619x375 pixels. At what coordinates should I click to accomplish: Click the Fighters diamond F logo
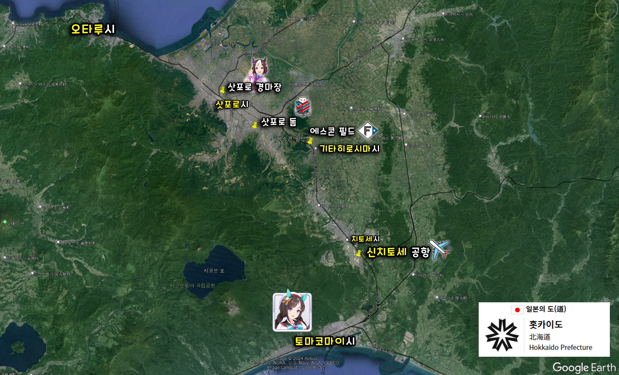click(x=367, y=130)
